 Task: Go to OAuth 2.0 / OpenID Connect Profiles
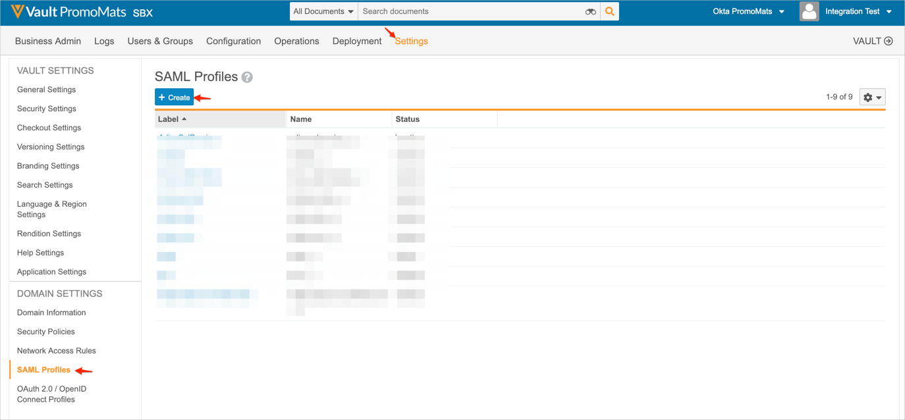click(51, 394)
